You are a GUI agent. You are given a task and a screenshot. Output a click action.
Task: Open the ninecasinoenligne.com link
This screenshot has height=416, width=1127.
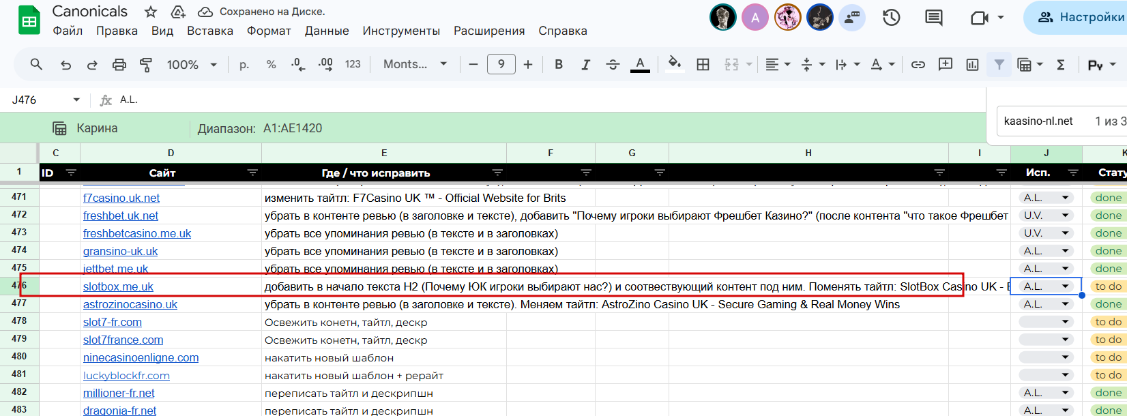point(141,358)
